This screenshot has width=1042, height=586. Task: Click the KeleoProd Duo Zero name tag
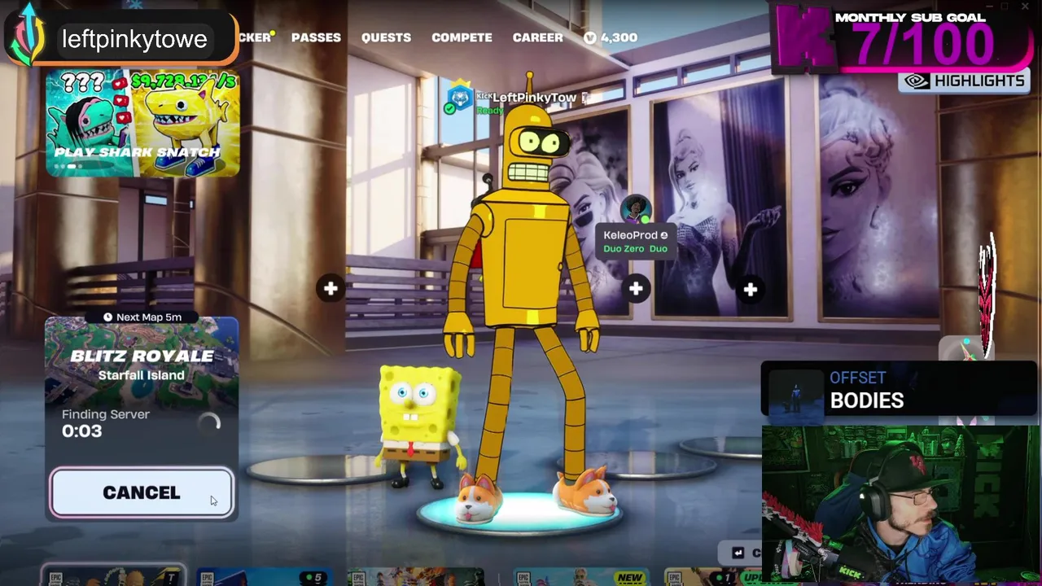(635, 242)
